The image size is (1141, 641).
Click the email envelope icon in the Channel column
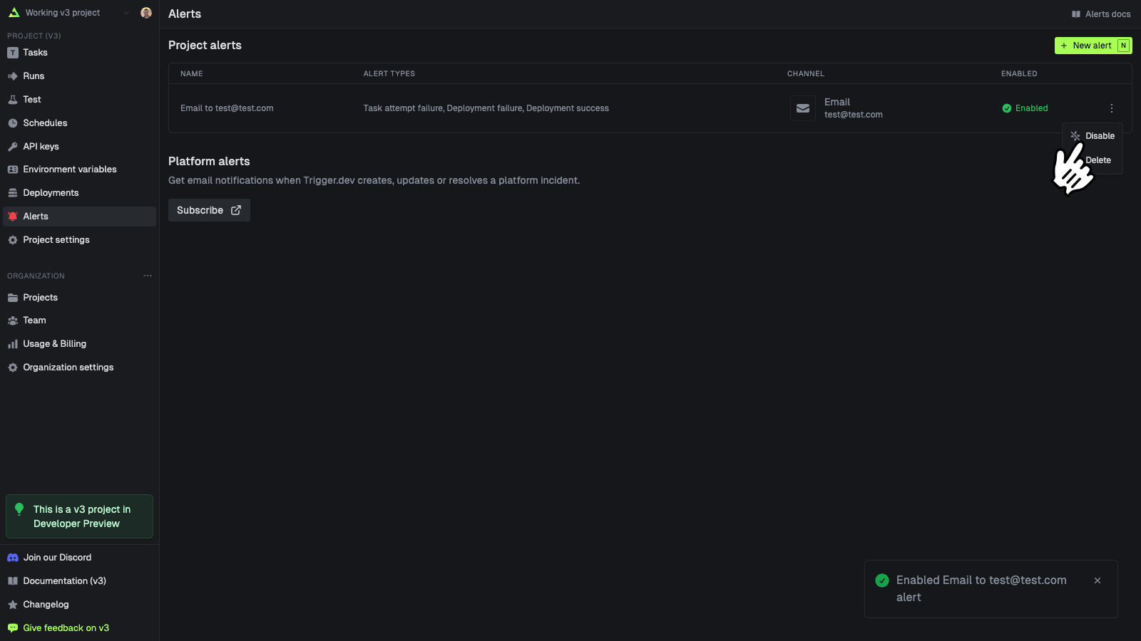click(x=802, y=108)
